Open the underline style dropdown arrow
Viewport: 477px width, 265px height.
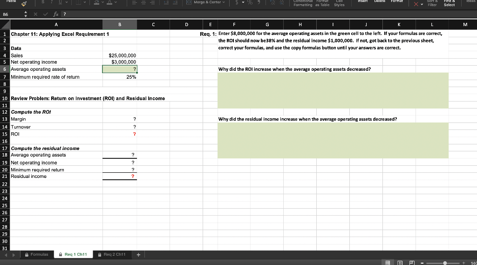click(x=67, y=2)
